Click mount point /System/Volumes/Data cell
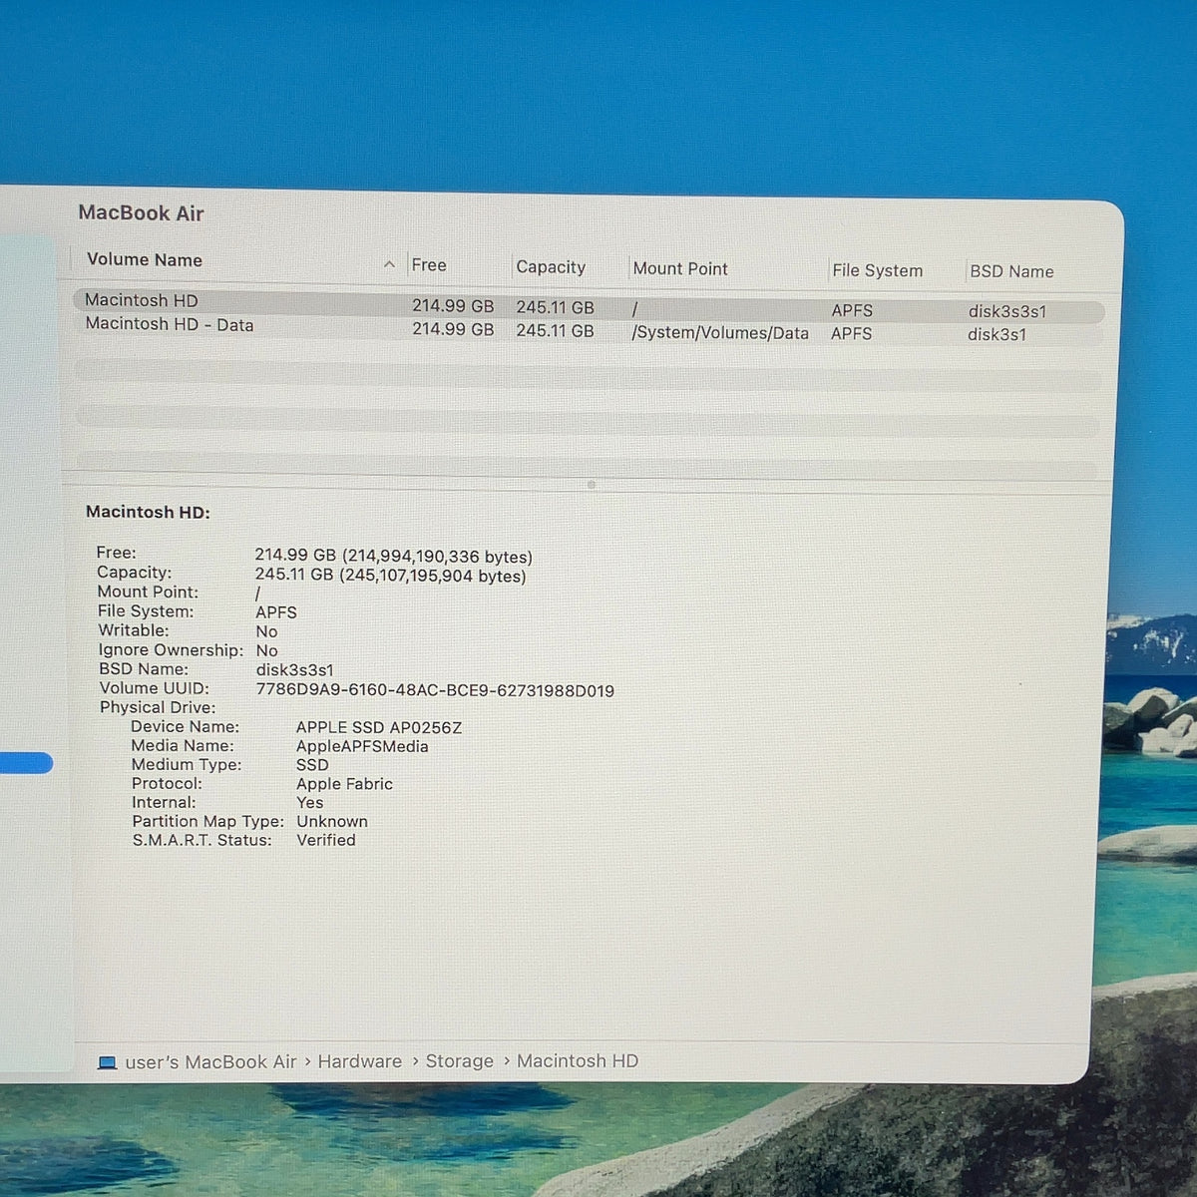Image resolution: width=1197 pixels, height=1197 pixels. tap(720, 333)
